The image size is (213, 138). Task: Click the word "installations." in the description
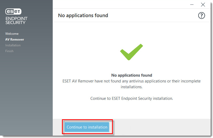pyautogui.click(x=132, y=87)
